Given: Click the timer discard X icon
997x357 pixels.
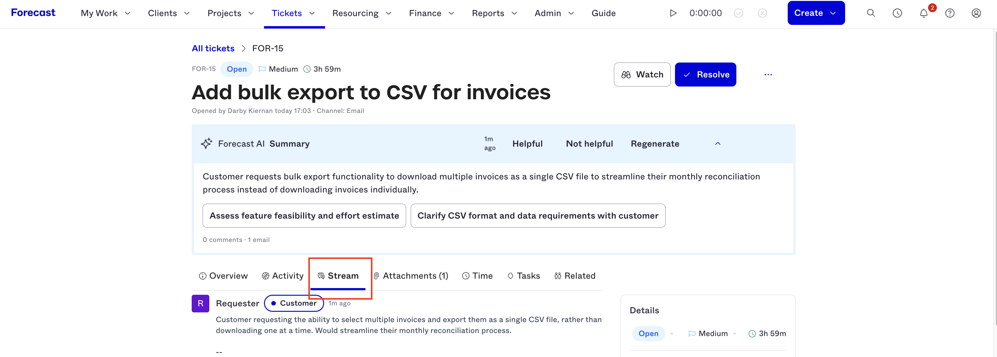Looking at the screenshot, I should (x=762, y=13).
